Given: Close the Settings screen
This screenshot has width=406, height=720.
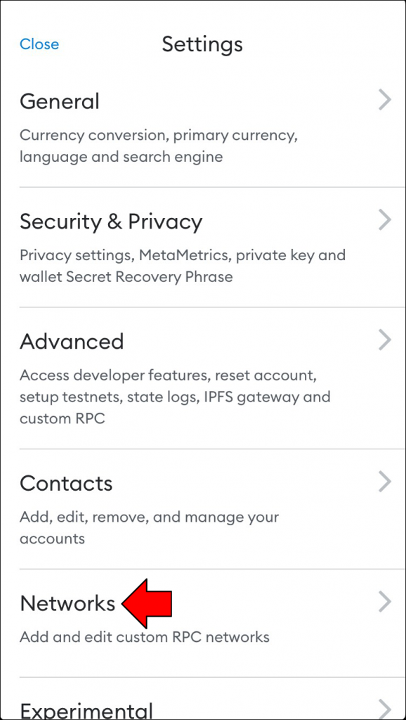Looking at the screenshot, I should [39, 44].
